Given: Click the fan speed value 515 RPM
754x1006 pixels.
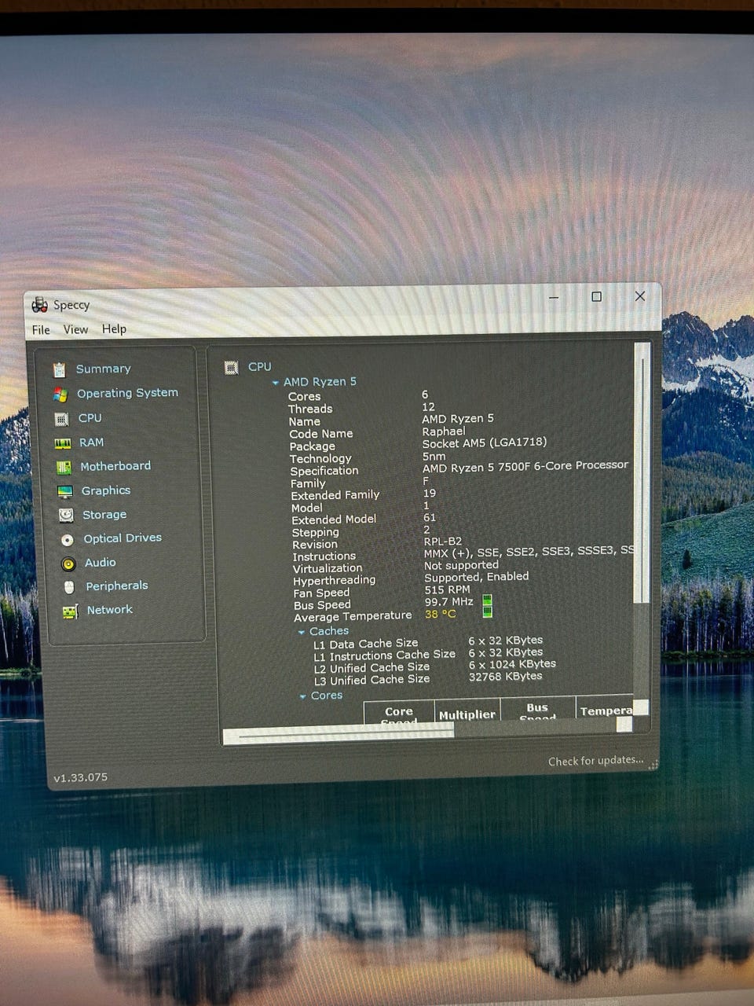Looking at the screenshot, I should [x=447, y=589].
